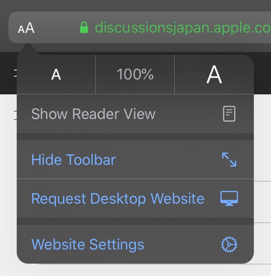Screen dimensions: 271x276
Task: Reset zoom via the 100% label
Action: tap(135, 75)
